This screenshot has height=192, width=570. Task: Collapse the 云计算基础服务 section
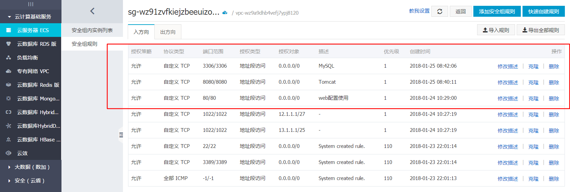tap(9, 17)
